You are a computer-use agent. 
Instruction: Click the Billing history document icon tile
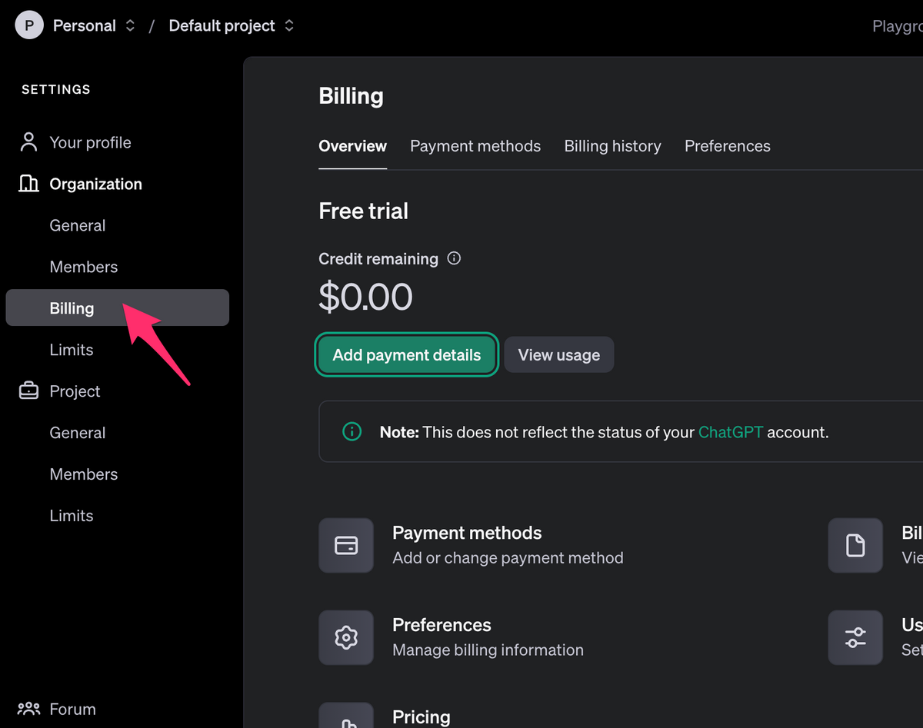point(855,545)
